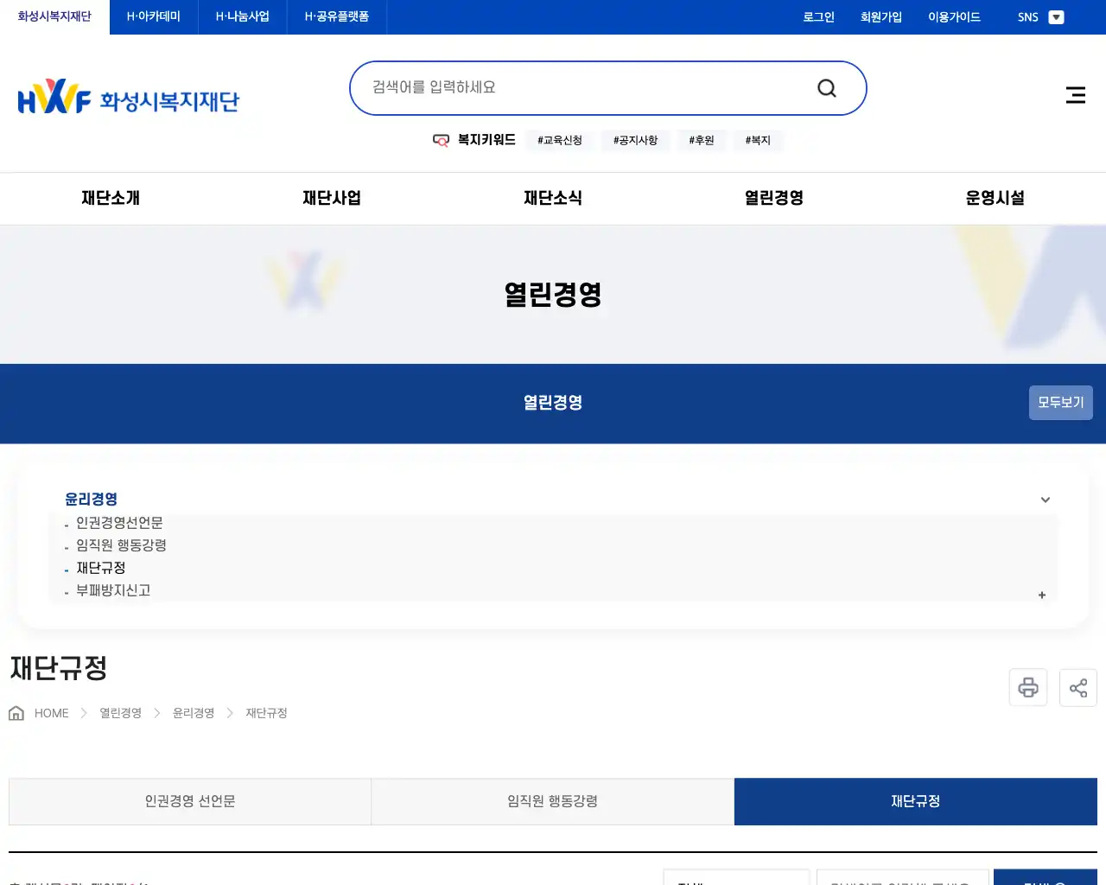Screen dimensions: 1106x885
Task: Click the home icon in breadcrumb
Action: pos(16,711)
